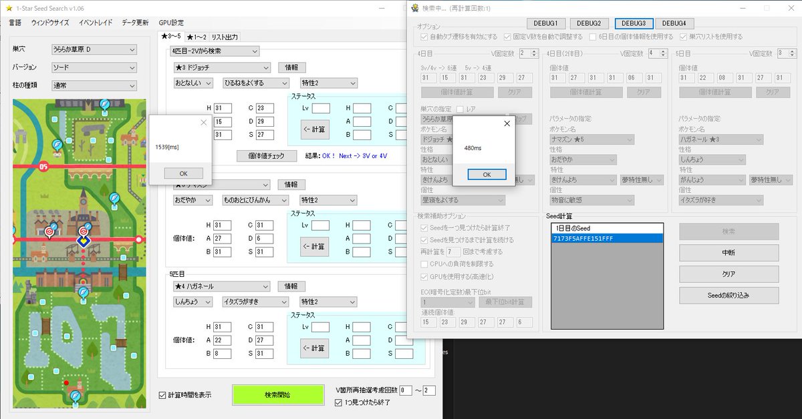Click the H field showing 31 in 5匹目
The image size is (802, 419).
[223, 327]
